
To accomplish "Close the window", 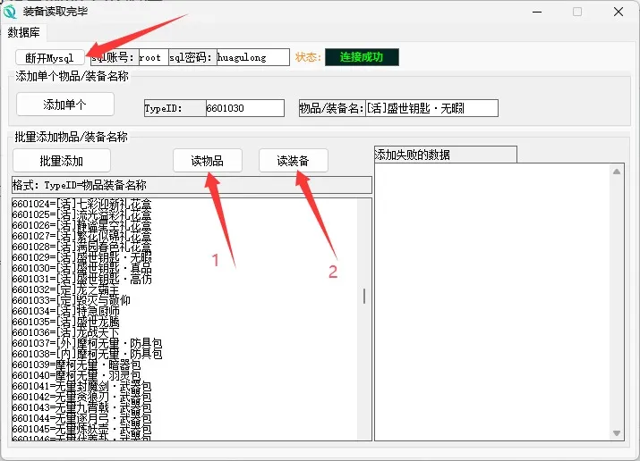I will click(619, 12).
